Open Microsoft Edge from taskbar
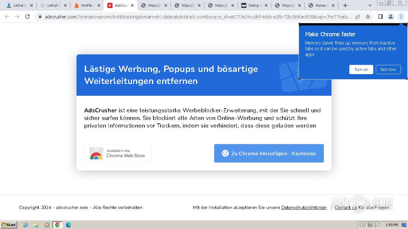Screen dimensions: 408x229 [x=68, y=225]
